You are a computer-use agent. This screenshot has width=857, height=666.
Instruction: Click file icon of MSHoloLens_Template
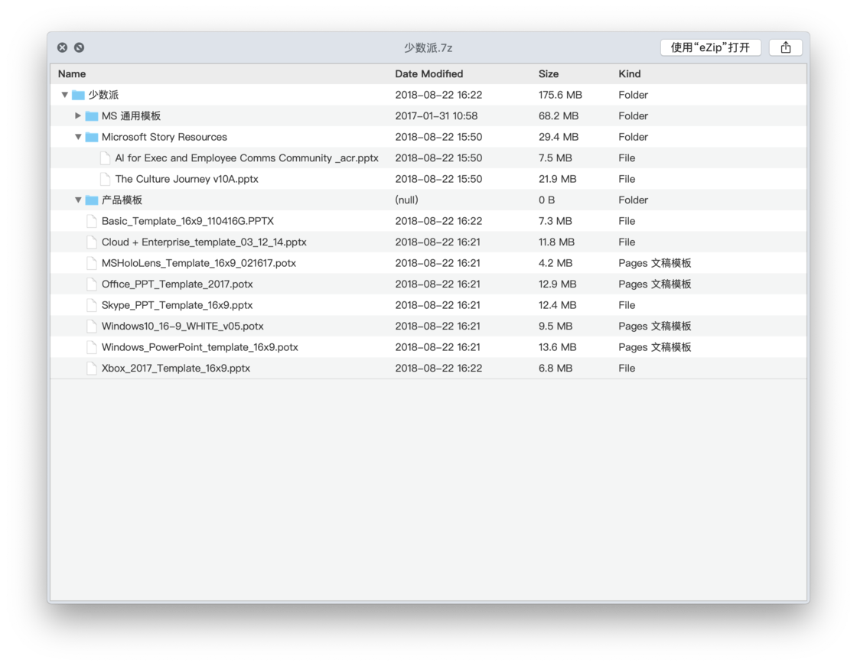tap(92, 263)
